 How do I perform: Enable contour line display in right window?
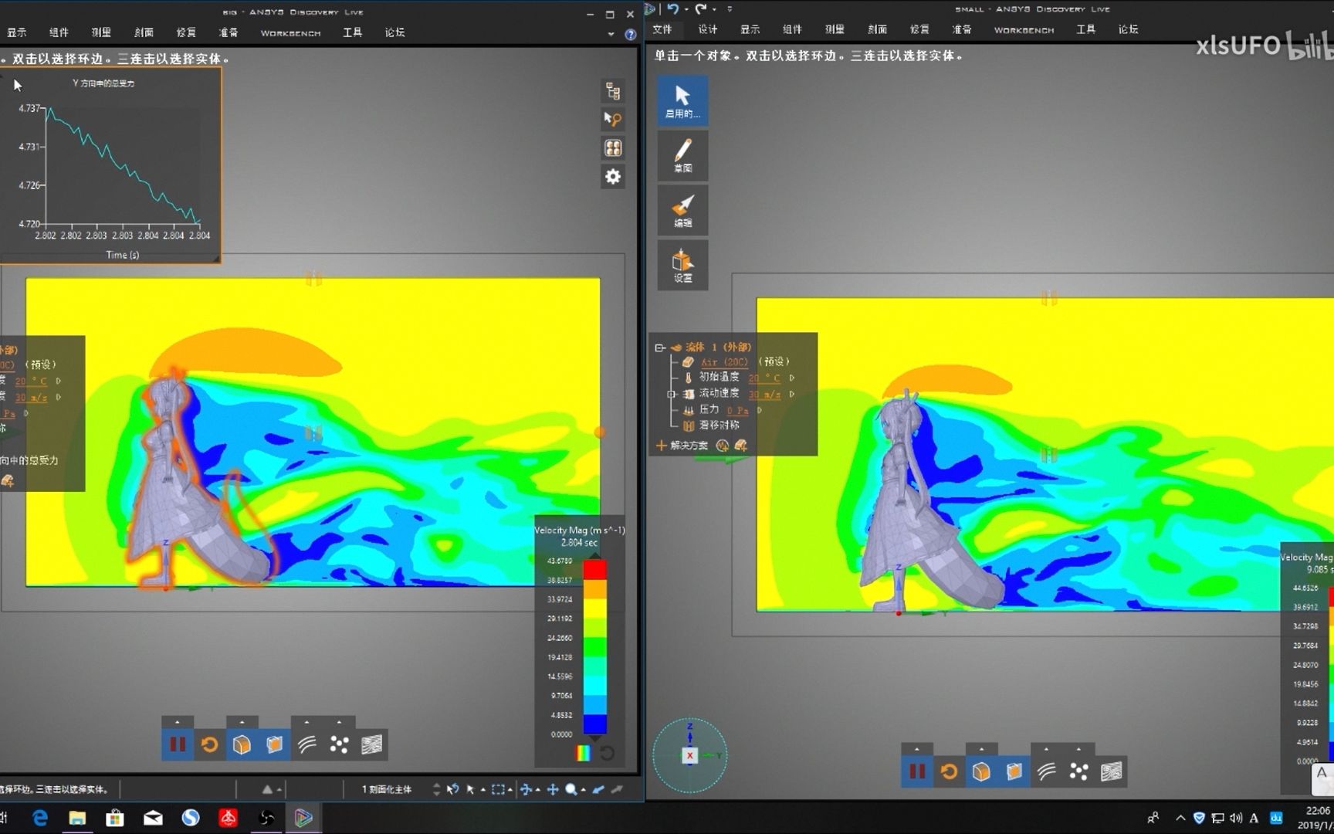click(x=1111, y=771)
